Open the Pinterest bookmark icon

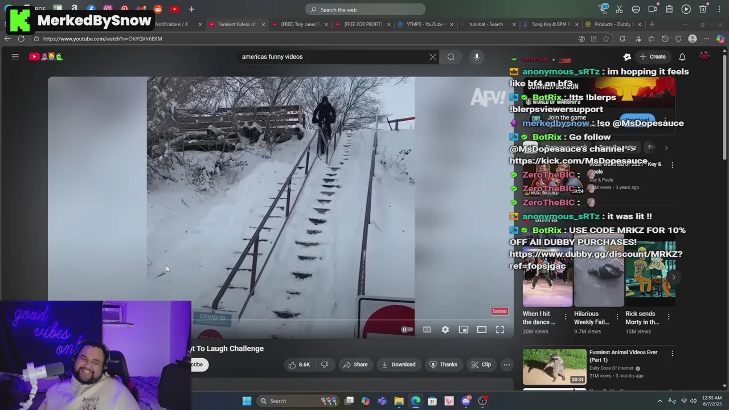pos(124,9)
